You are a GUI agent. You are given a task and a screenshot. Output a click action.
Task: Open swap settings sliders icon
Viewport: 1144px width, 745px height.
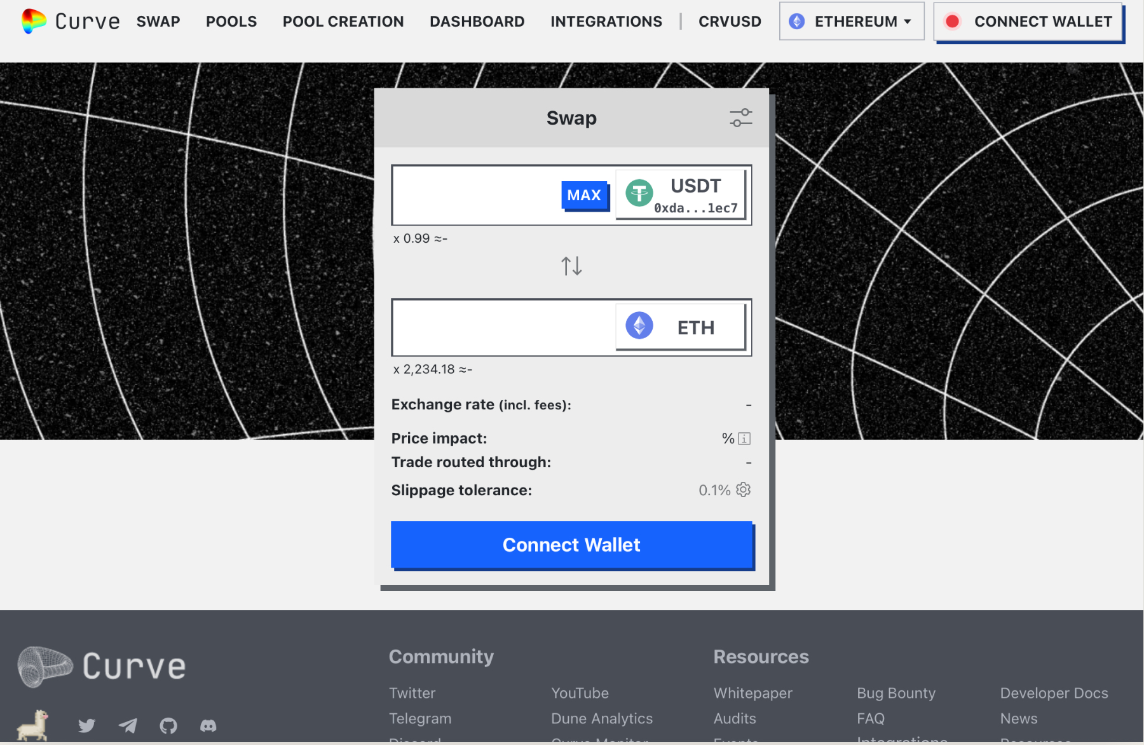[740, 118]
